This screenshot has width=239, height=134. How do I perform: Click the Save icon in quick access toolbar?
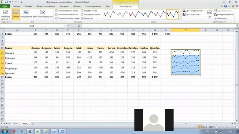click(6, 2)
